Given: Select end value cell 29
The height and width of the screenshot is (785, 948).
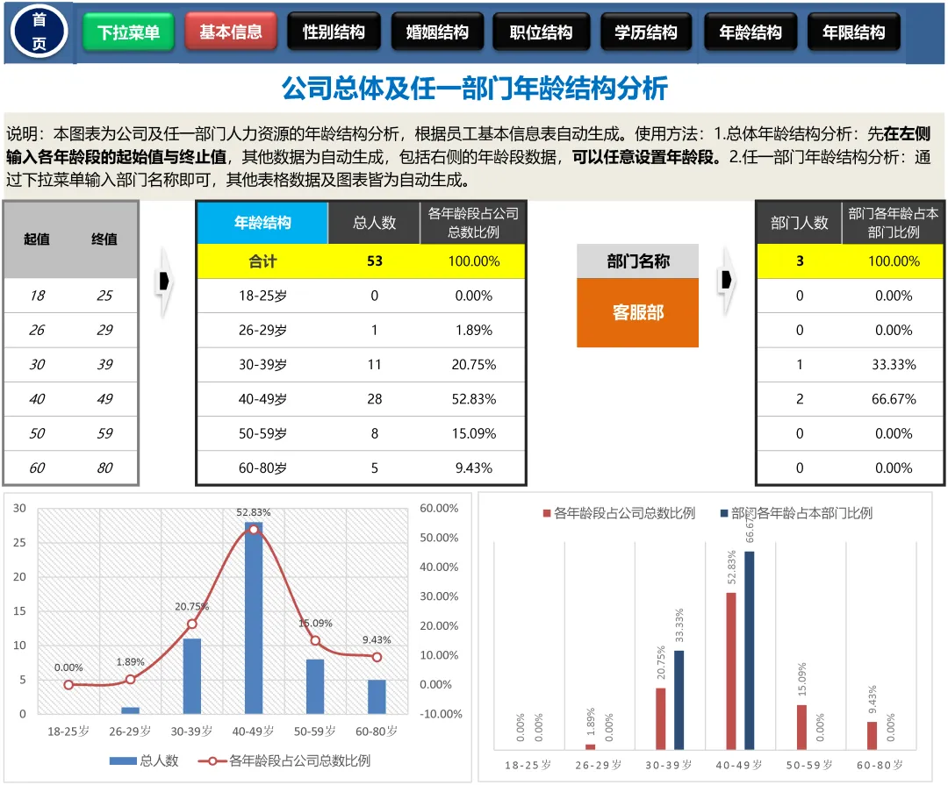Looking at the screenshot, I should click(x=104, y=330).
